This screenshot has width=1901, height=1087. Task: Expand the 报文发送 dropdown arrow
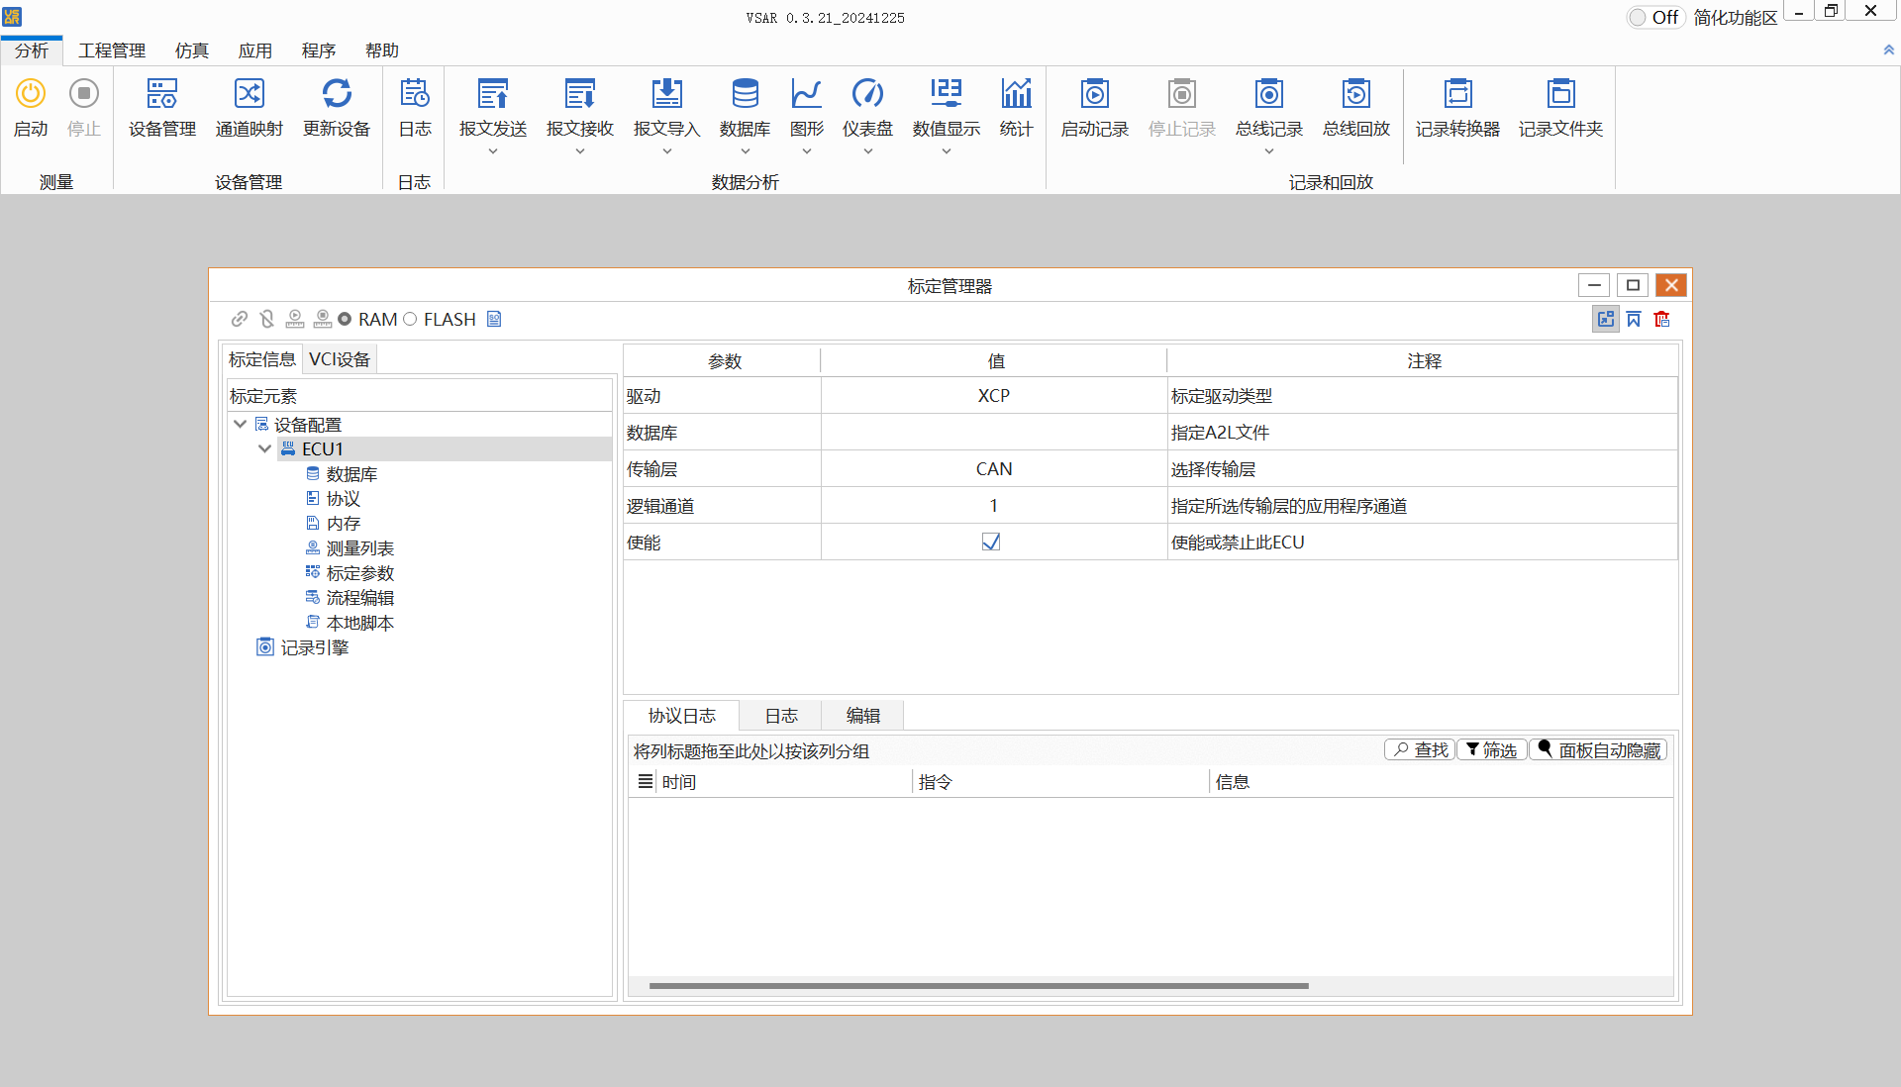pos(493,151)
